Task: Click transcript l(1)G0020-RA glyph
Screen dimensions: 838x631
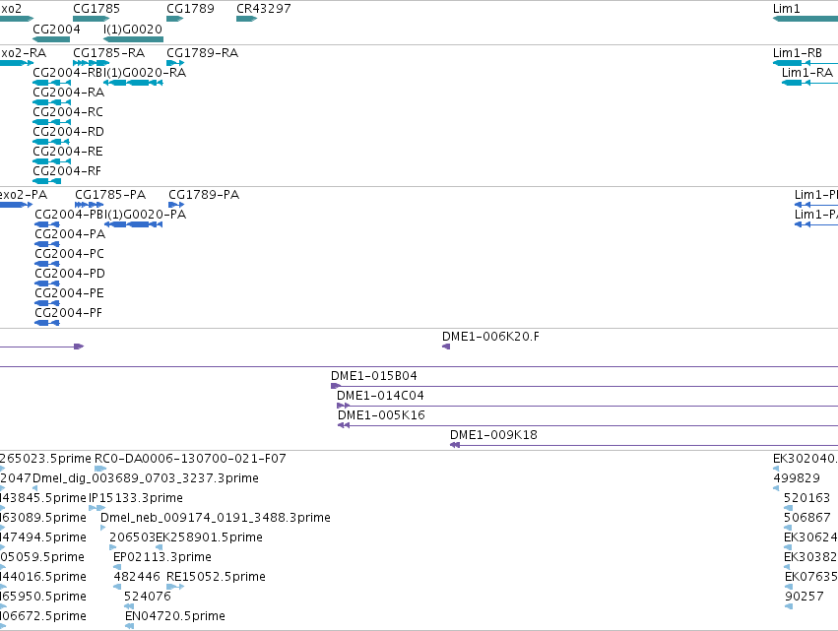Action: click(133, 83)
